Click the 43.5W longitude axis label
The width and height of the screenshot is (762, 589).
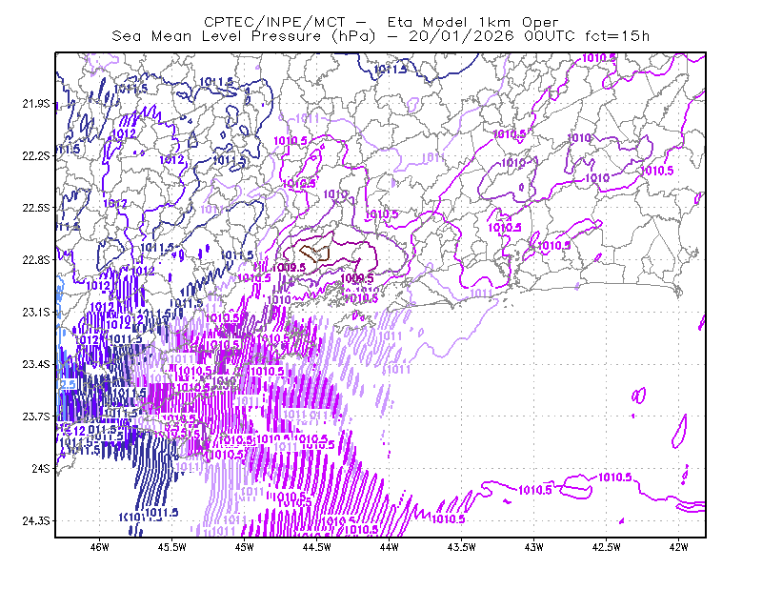pyautogui.click(x=461, y=547)
